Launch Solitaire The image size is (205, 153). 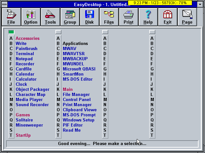pyautogui.click(x=24, y=120)
